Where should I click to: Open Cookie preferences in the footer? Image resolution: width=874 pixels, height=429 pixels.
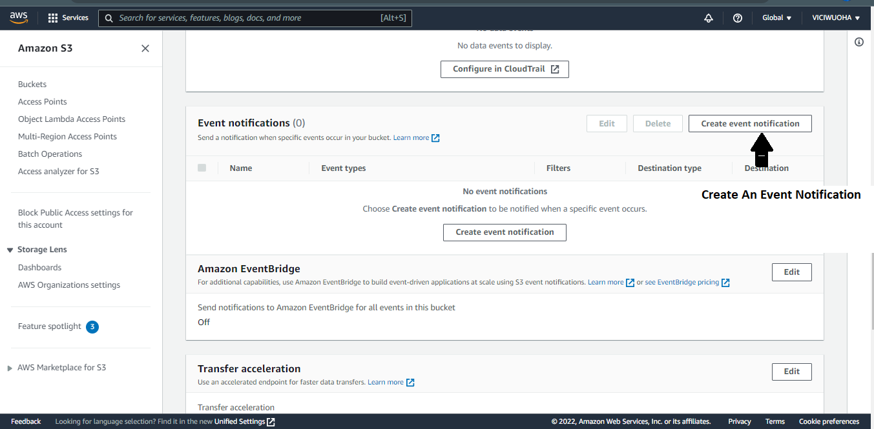(829, 422)
